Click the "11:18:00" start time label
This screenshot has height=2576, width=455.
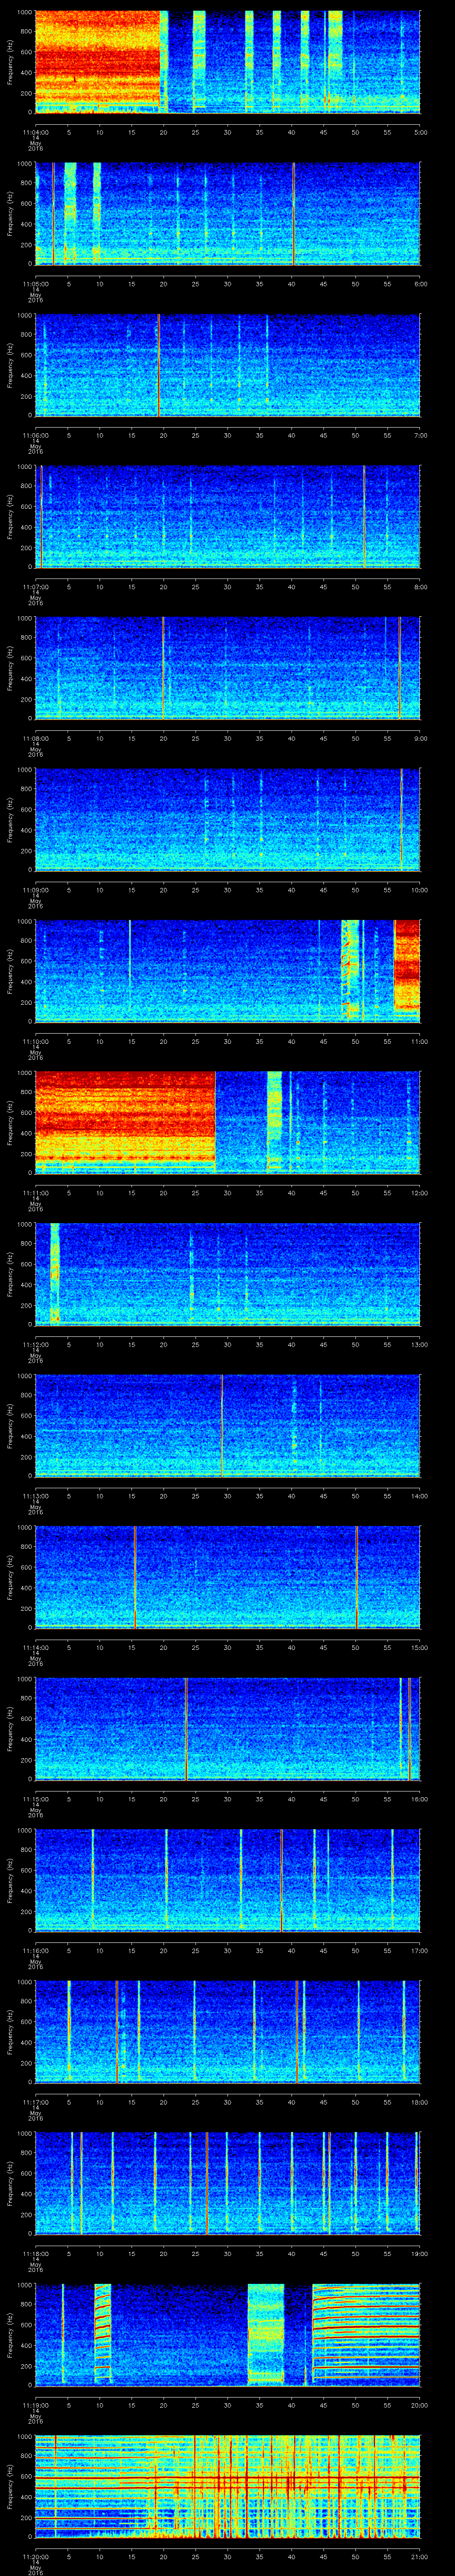point(35,2253)
